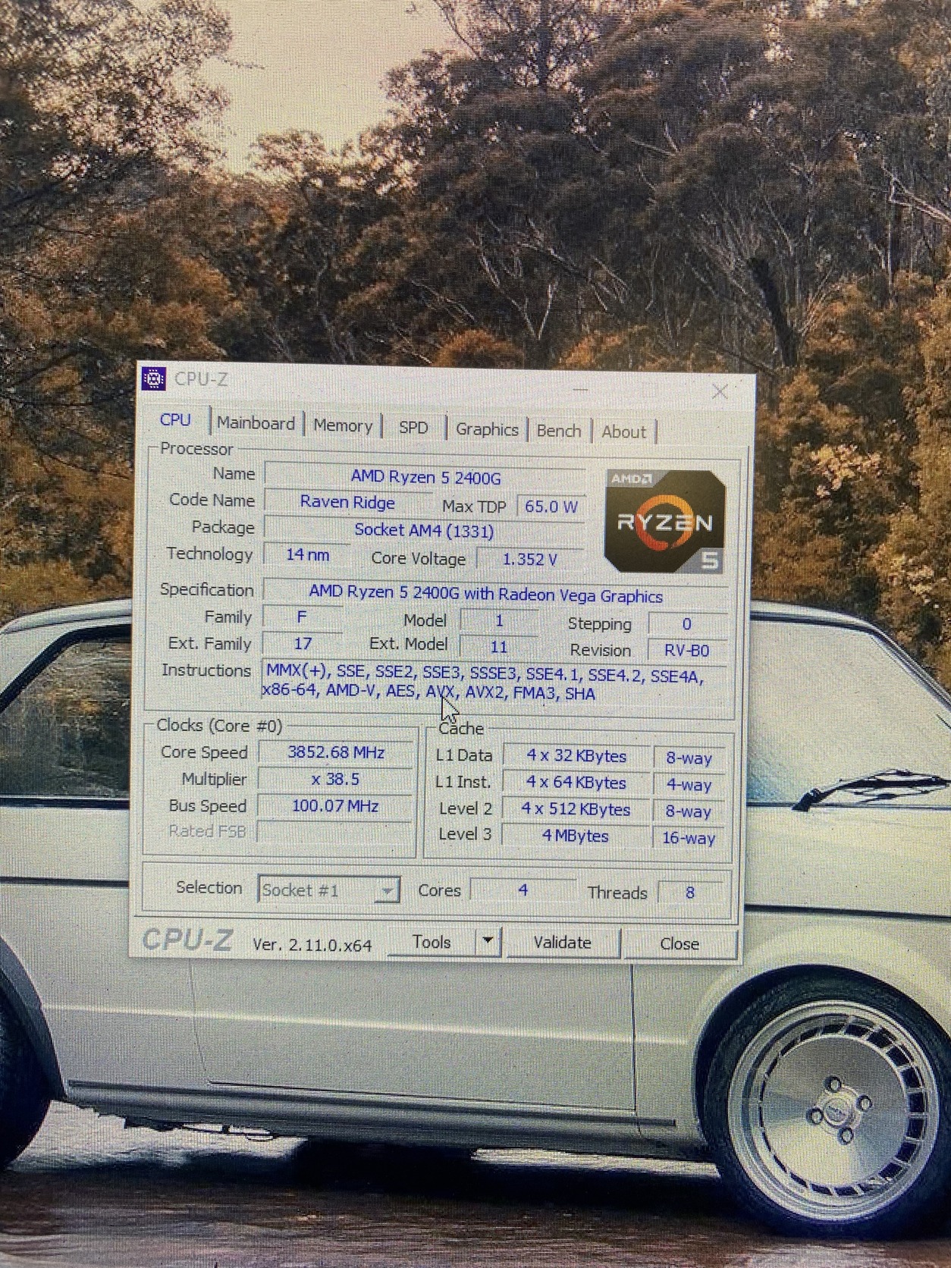Click the Max TDP value 65.0 W
The width and height of the screenshot is (951, 1268).
tap(551, 507)
